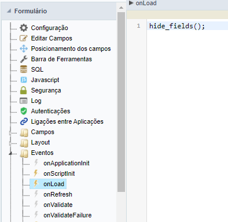Click the SQL database icon
Image resolution: width=228 pixels, height=222 pixels.
click(24, 69)
